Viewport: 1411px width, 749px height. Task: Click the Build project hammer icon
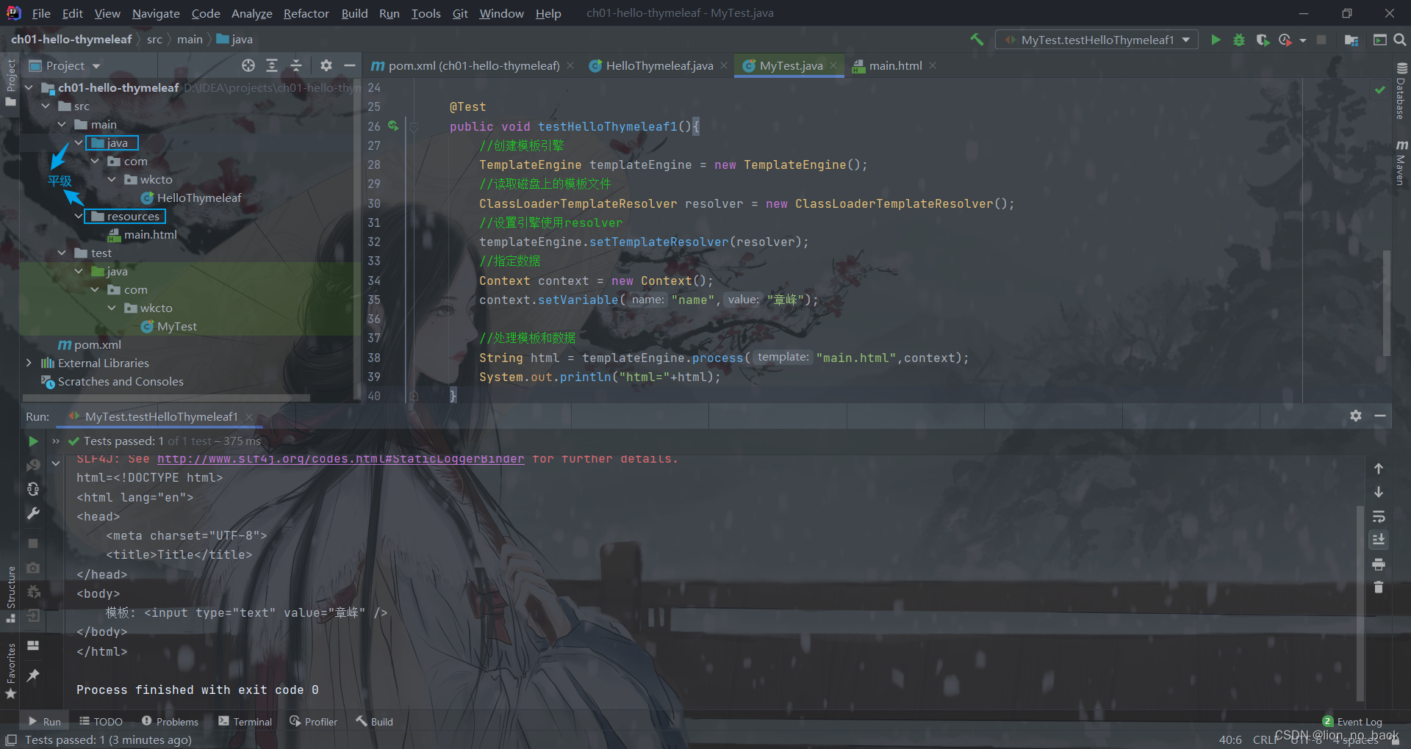pos(977,40)
